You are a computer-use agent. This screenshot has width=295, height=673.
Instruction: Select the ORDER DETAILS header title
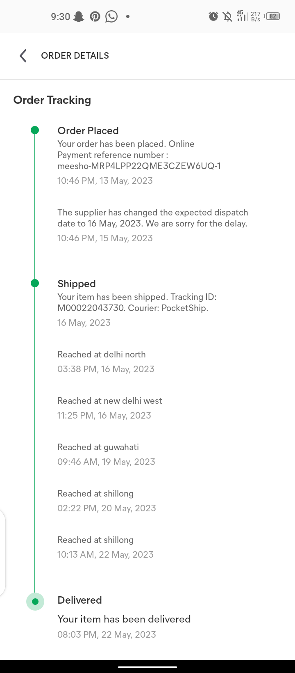tap(75, 56)
